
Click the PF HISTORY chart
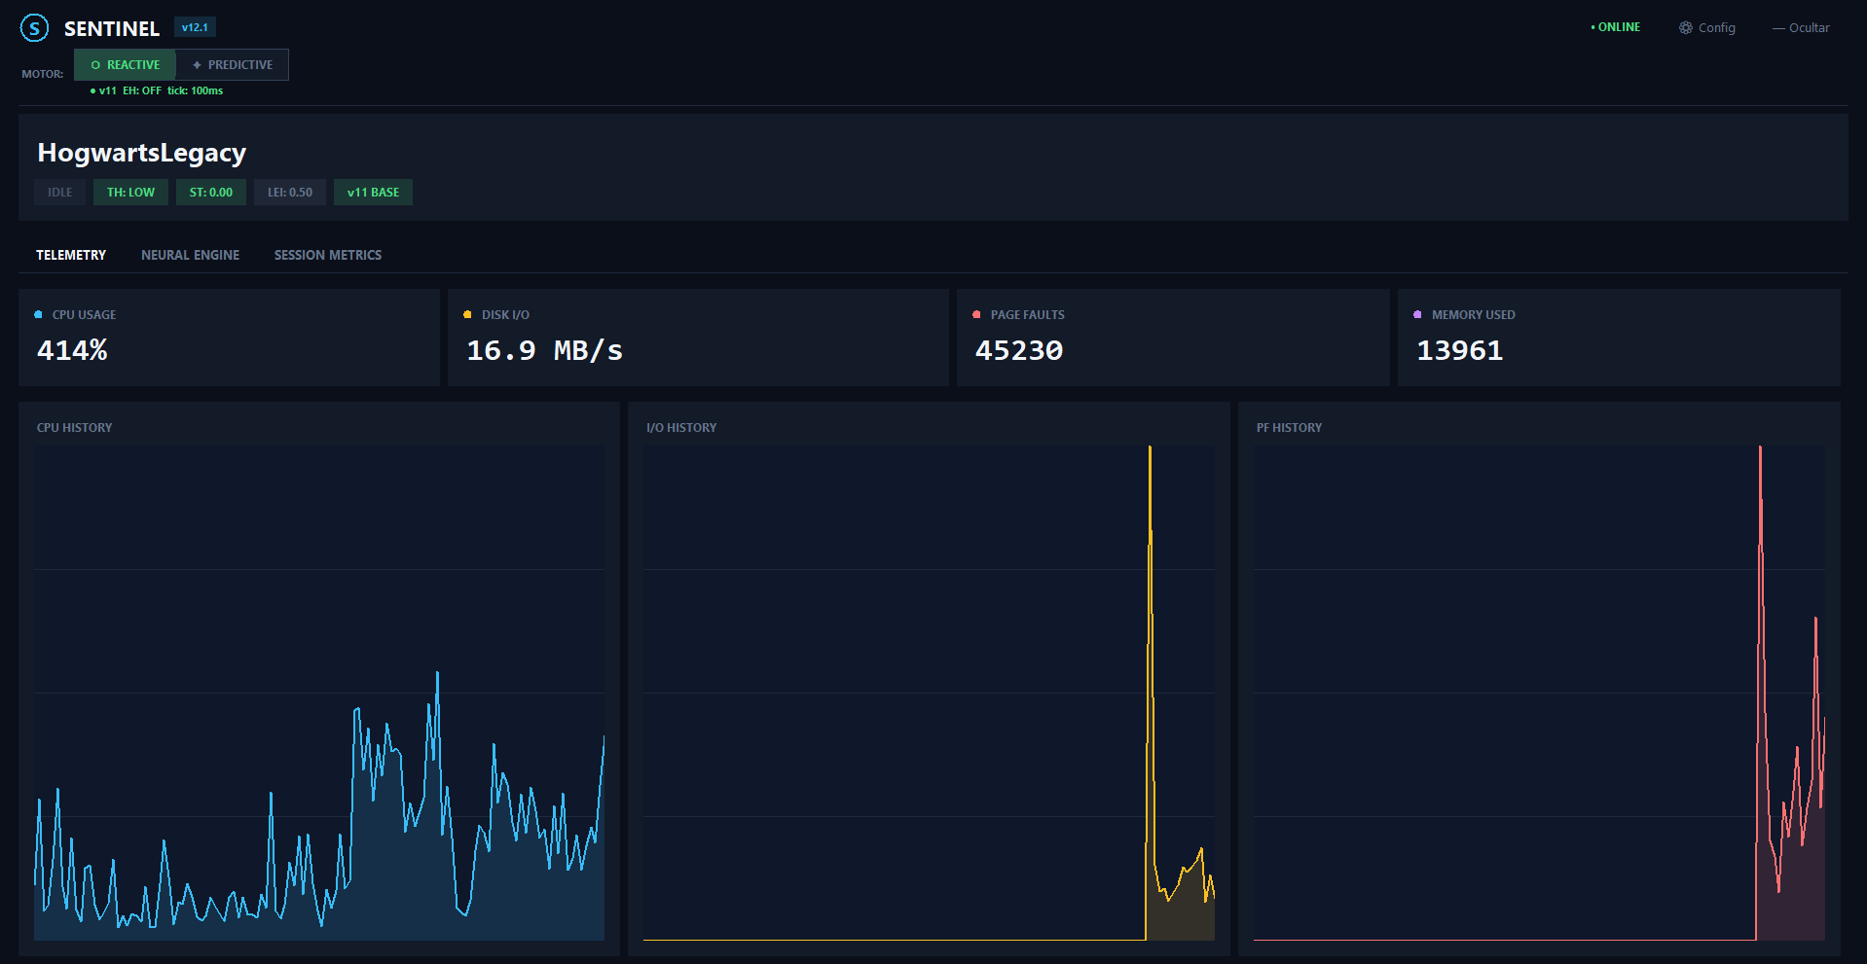pos(1539,693)
